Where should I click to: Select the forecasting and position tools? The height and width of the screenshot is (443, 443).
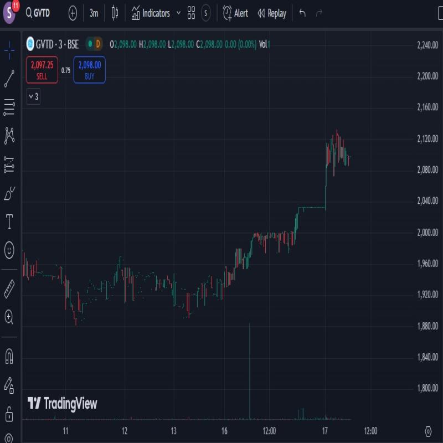click(x=9, y=164)
